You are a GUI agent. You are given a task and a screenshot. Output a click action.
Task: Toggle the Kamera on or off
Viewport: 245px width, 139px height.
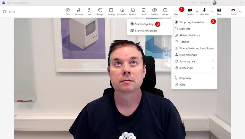coord(190,12)
